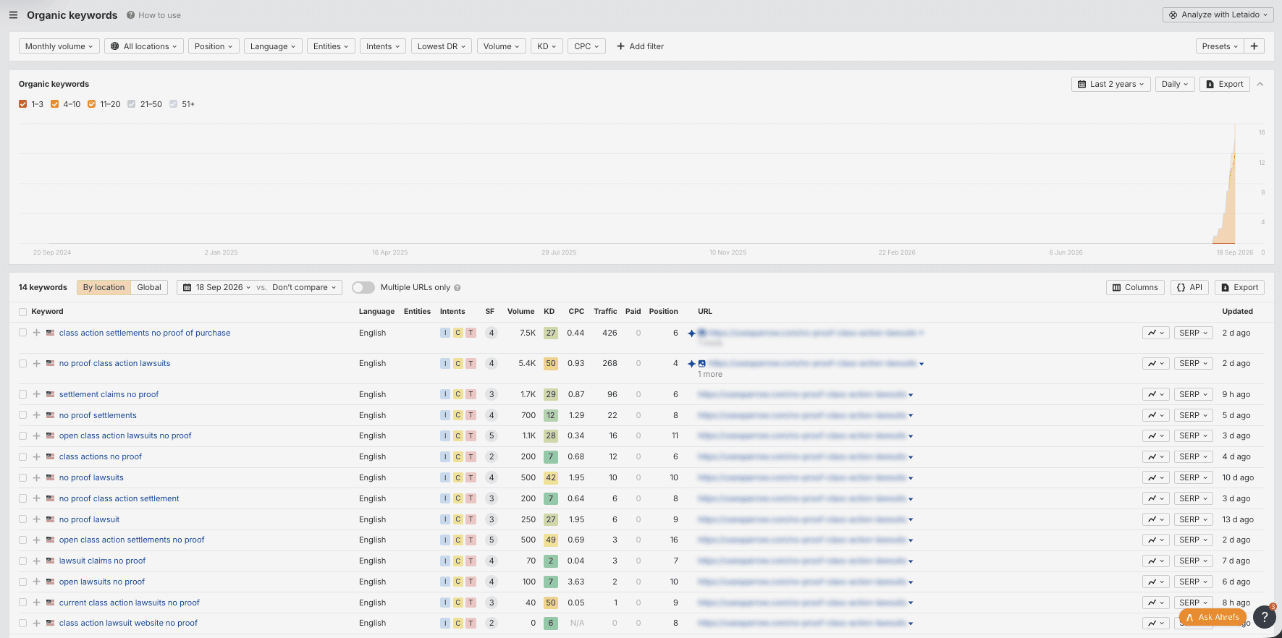Export the keywords table
This screenshot has width=1282, height=638.
pos(1239,287)
